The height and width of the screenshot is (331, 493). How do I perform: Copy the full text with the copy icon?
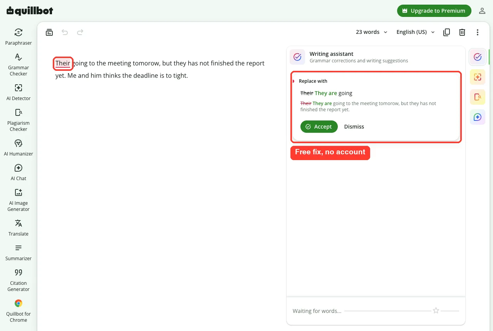[447, 32]
